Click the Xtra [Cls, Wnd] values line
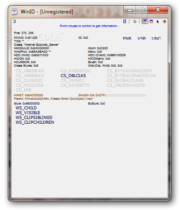 (105, 66)
